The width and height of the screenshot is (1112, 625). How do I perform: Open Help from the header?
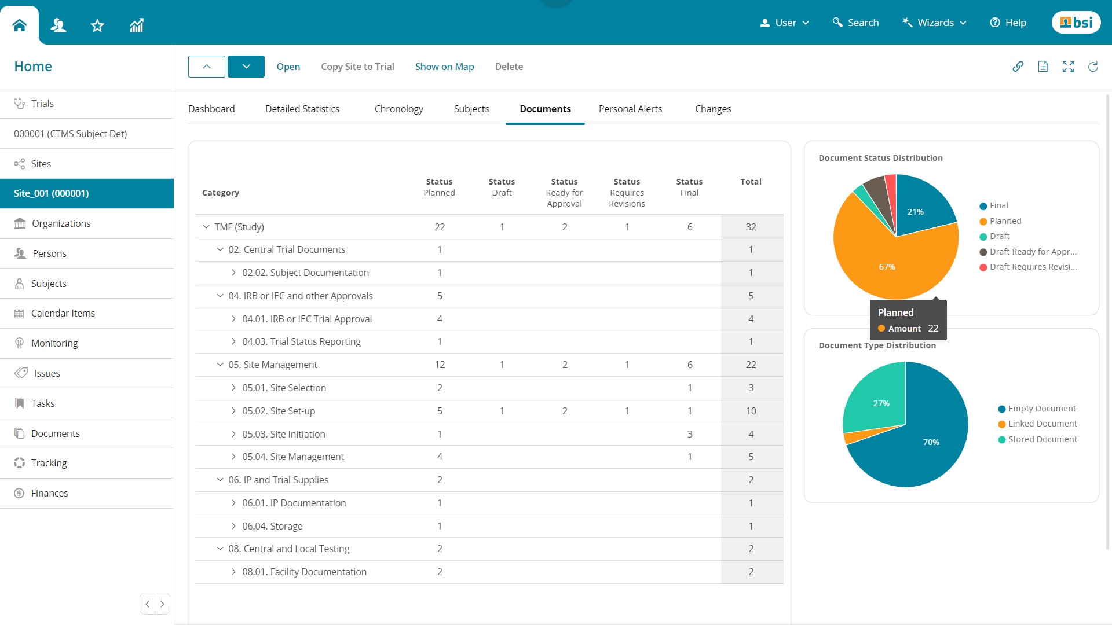point(1008,23)
